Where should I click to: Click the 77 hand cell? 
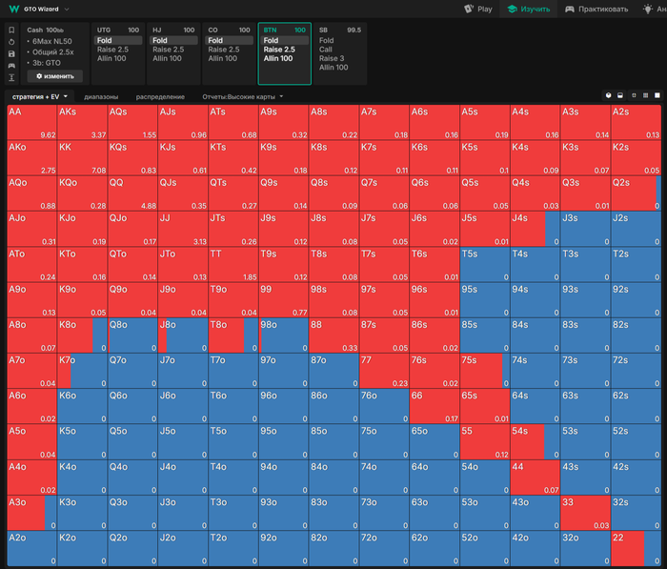coord(384,371)
